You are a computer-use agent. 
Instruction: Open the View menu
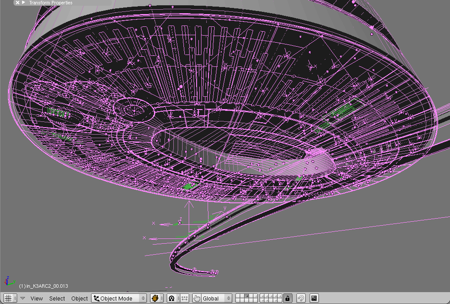[x=37, y=299]
